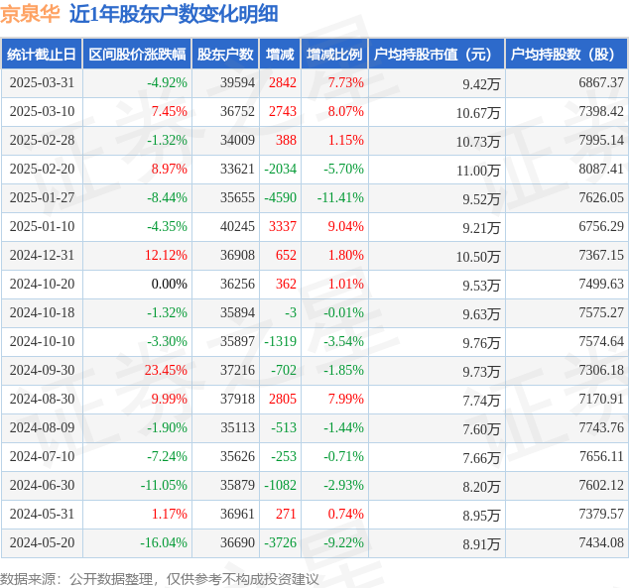629x588 pixels.
Task: Click the shares per holder value 8087.41
Action: tap(601, 169)
